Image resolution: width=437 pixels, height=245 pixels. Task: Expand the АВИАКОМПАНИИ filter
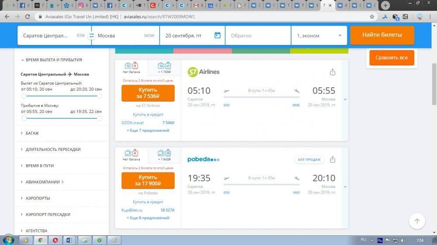42,182
